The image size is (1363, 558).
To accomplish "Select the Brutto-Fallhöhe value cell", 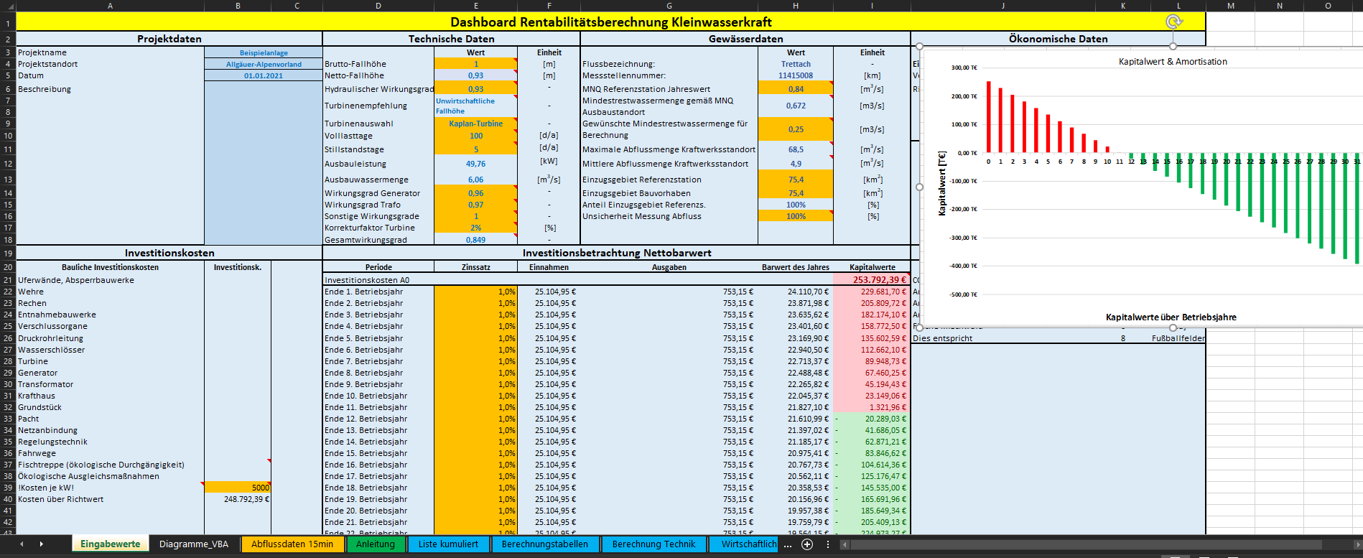I will click(x=475, y=64).
